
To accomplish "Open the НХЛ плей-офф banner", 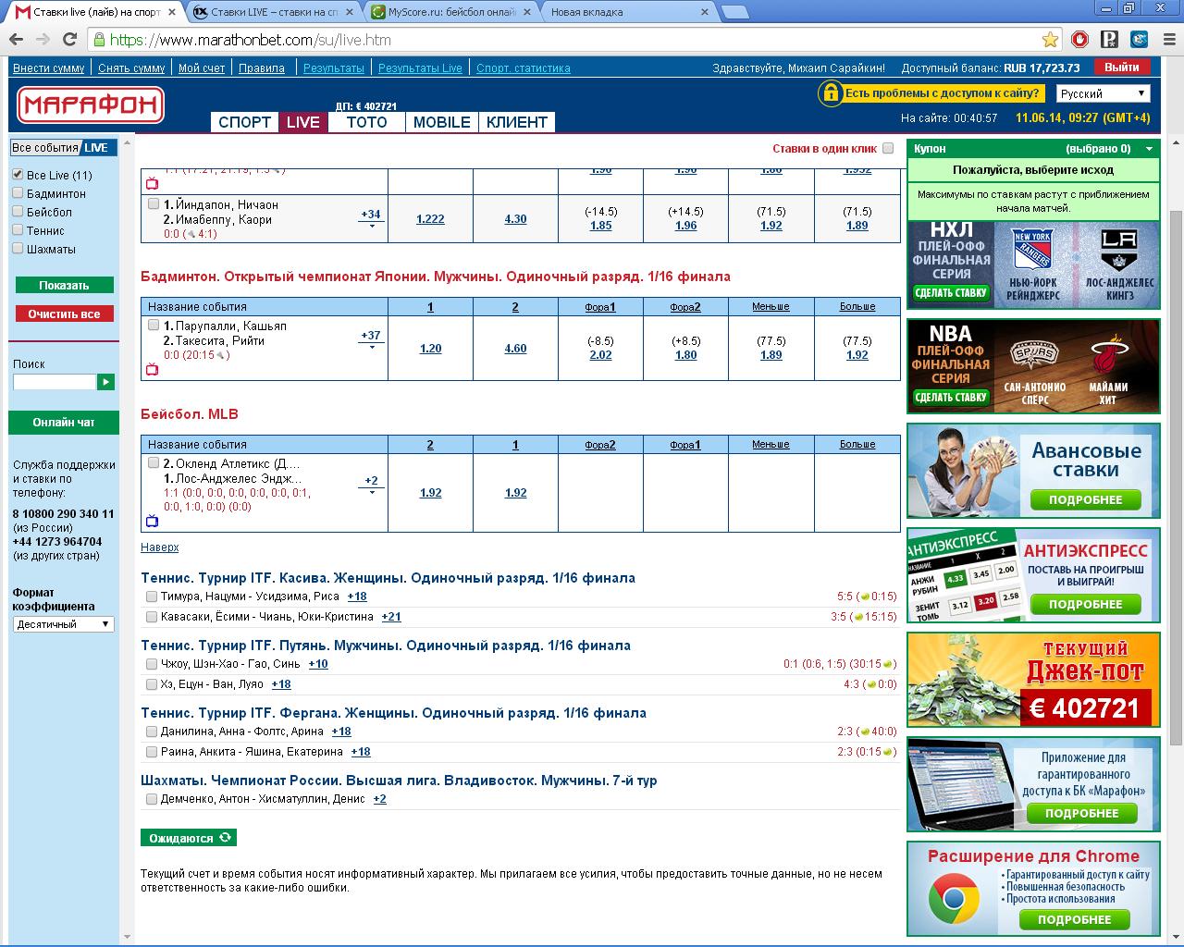I will tap(1033, 265).
